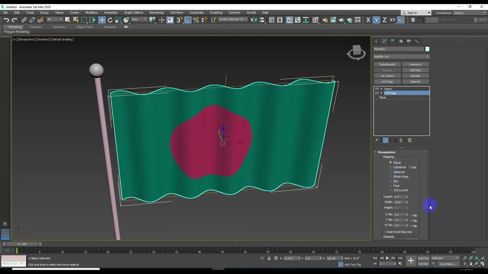
Task: Click the Undo arrow icon
Action: coord(6,20)
